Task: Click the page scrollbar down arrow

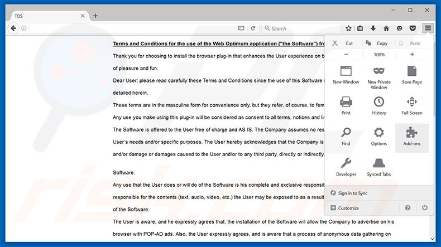Action: (433, 239)
